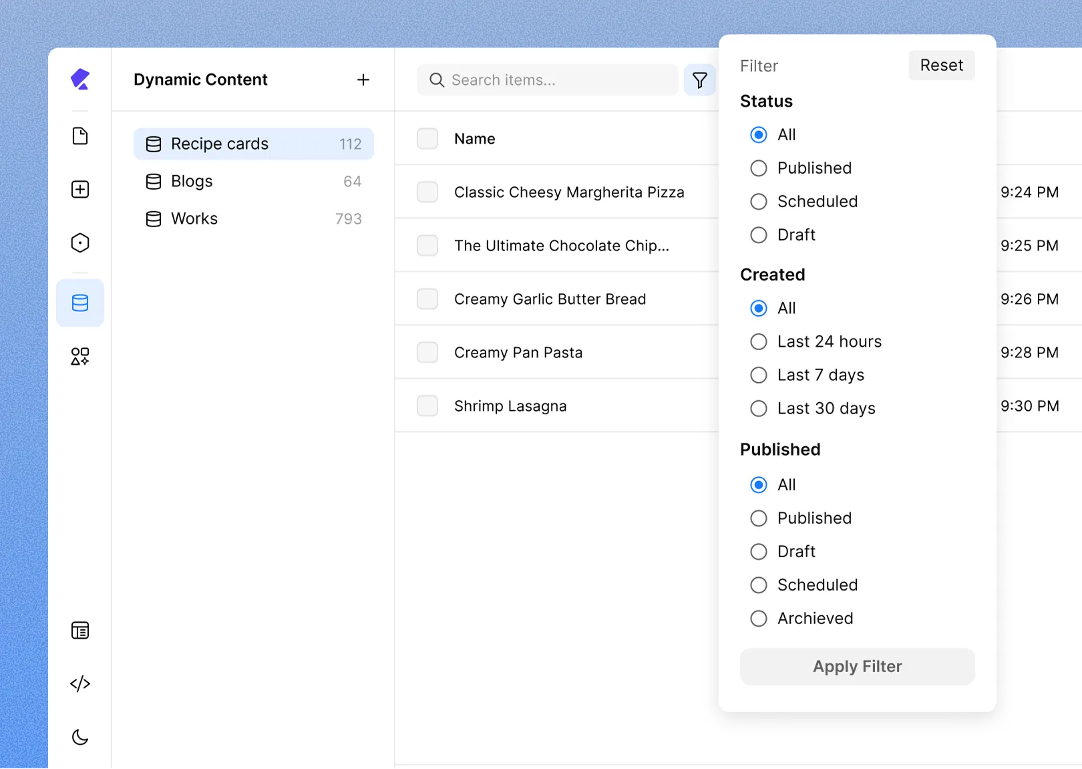Choose Last 7 days option
This screenshot has height=769, width=1082.
[759, 375]
